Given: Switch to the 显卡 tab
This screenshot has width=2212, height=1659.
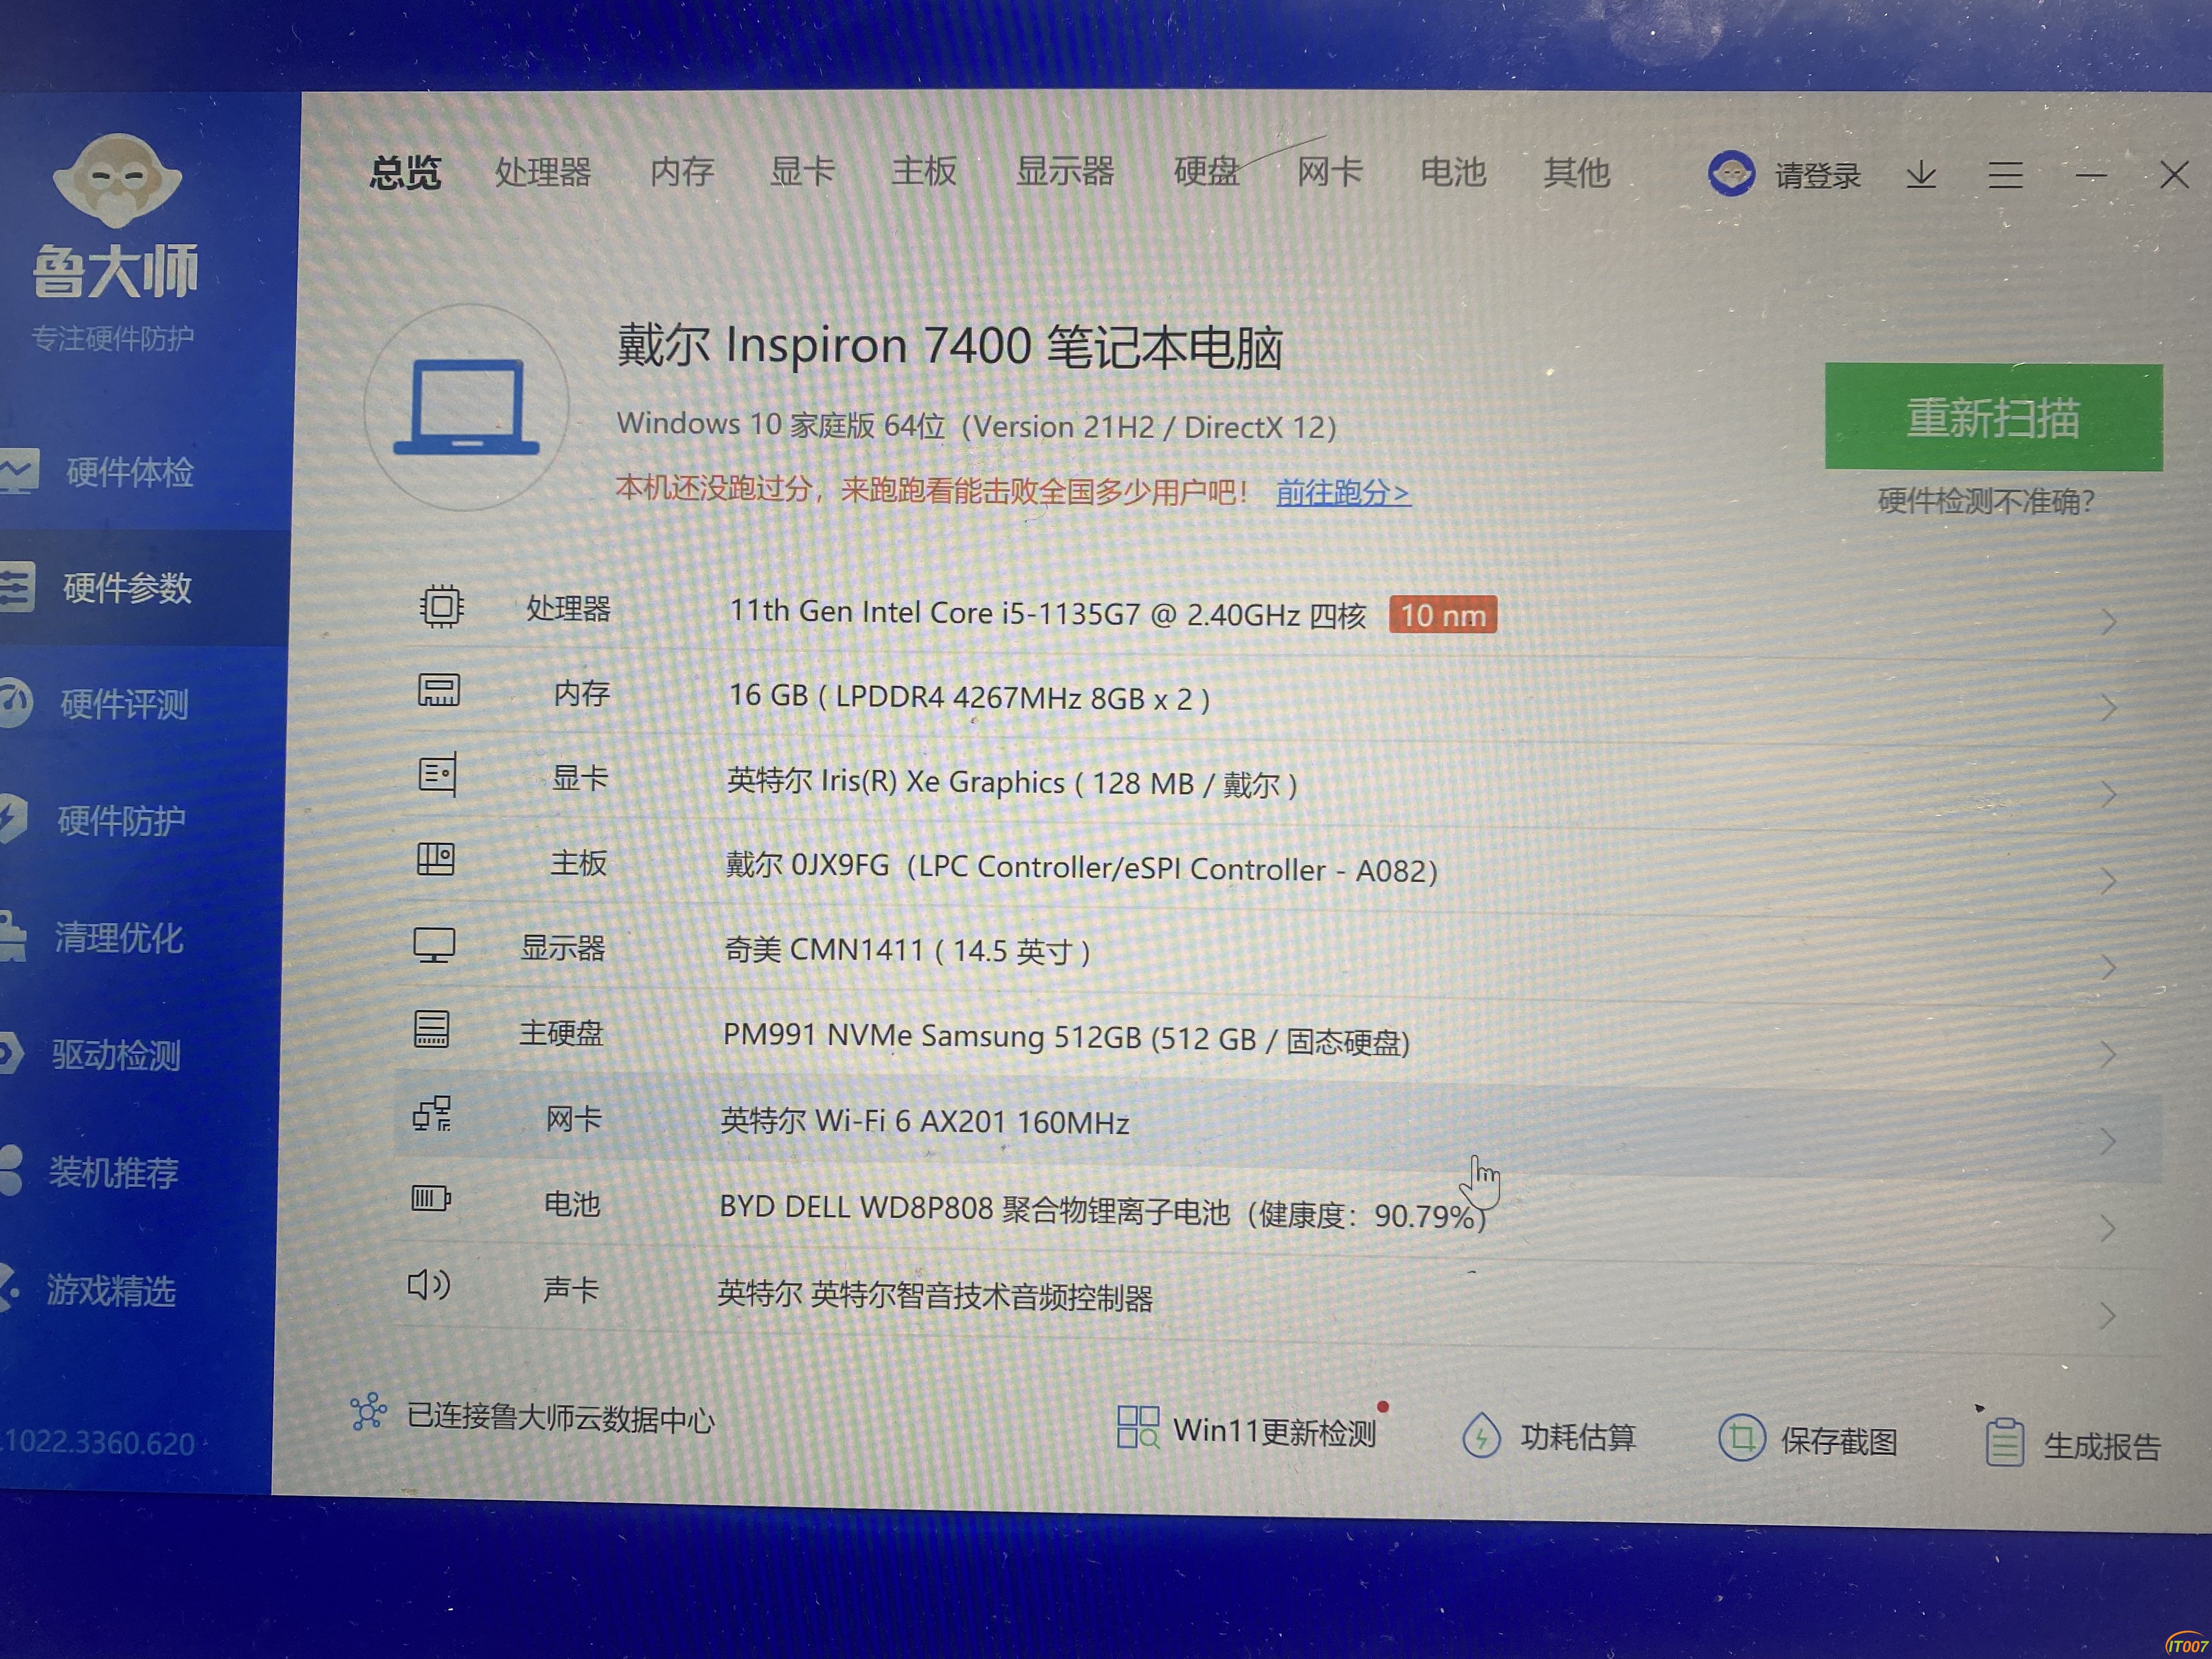Looking at the screenshot, I should click(802, 172).
